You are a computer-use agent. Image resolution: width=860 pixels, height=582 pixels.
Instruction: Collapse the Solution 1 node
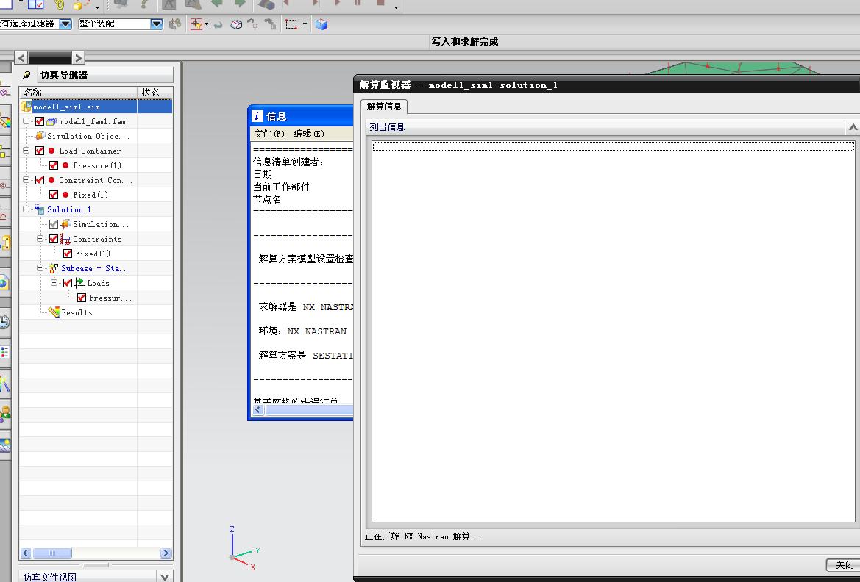pos(26,209)
